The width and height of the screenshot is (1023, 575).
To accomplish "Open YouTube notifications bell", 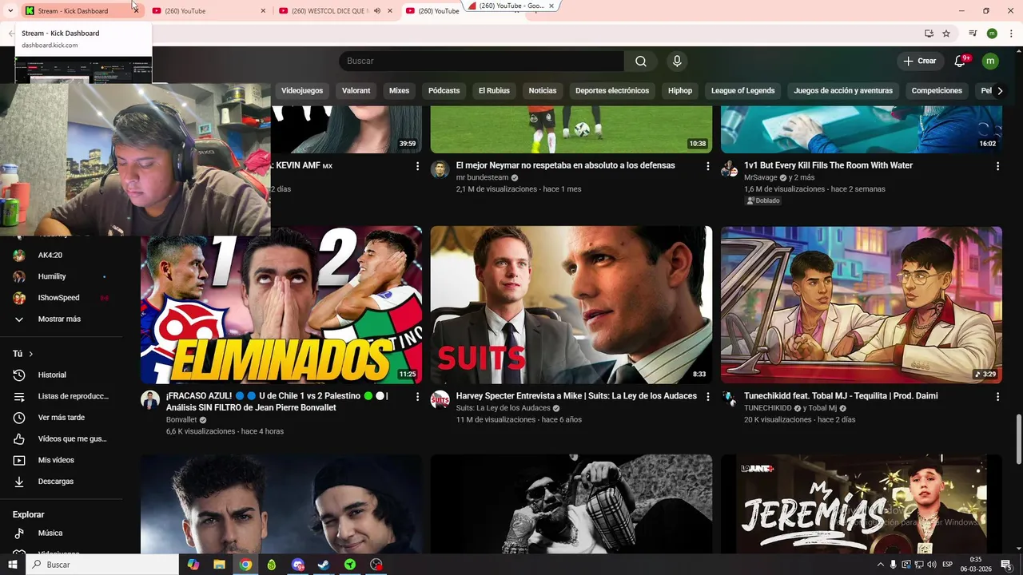I will (961, 61).
